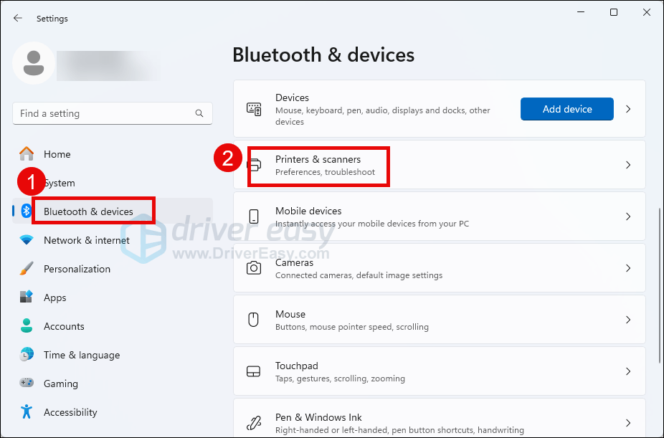Click the Find a setting search box

(104, 113)
